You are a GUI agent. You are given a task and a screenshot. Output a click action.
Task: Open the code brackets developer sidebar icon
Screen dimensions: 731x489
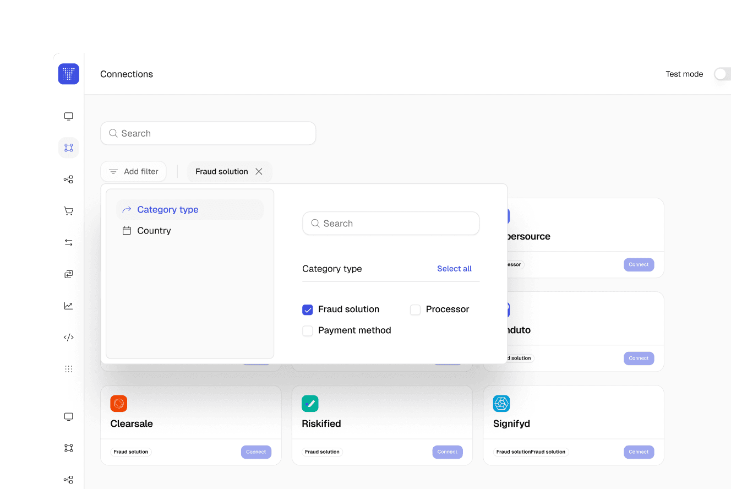tap(69, 337)
